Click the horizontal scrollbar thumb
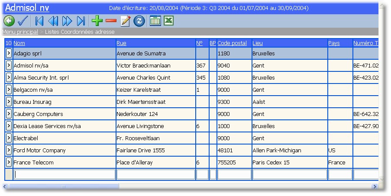The image size is (391, 196). coord(64,186)
